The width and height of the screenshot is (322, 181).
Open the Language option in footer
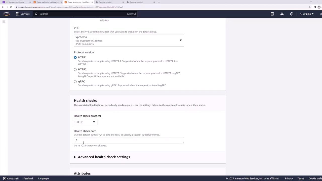click(43, 178)
